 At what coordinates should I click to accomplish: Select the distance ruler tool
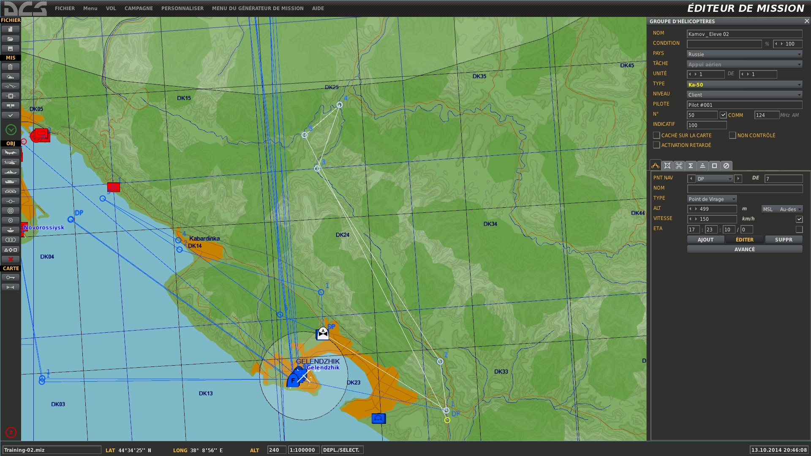click(x=11, y=287)
